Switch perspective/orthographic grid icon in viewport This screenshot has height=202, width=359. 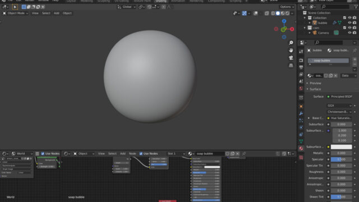291,65
